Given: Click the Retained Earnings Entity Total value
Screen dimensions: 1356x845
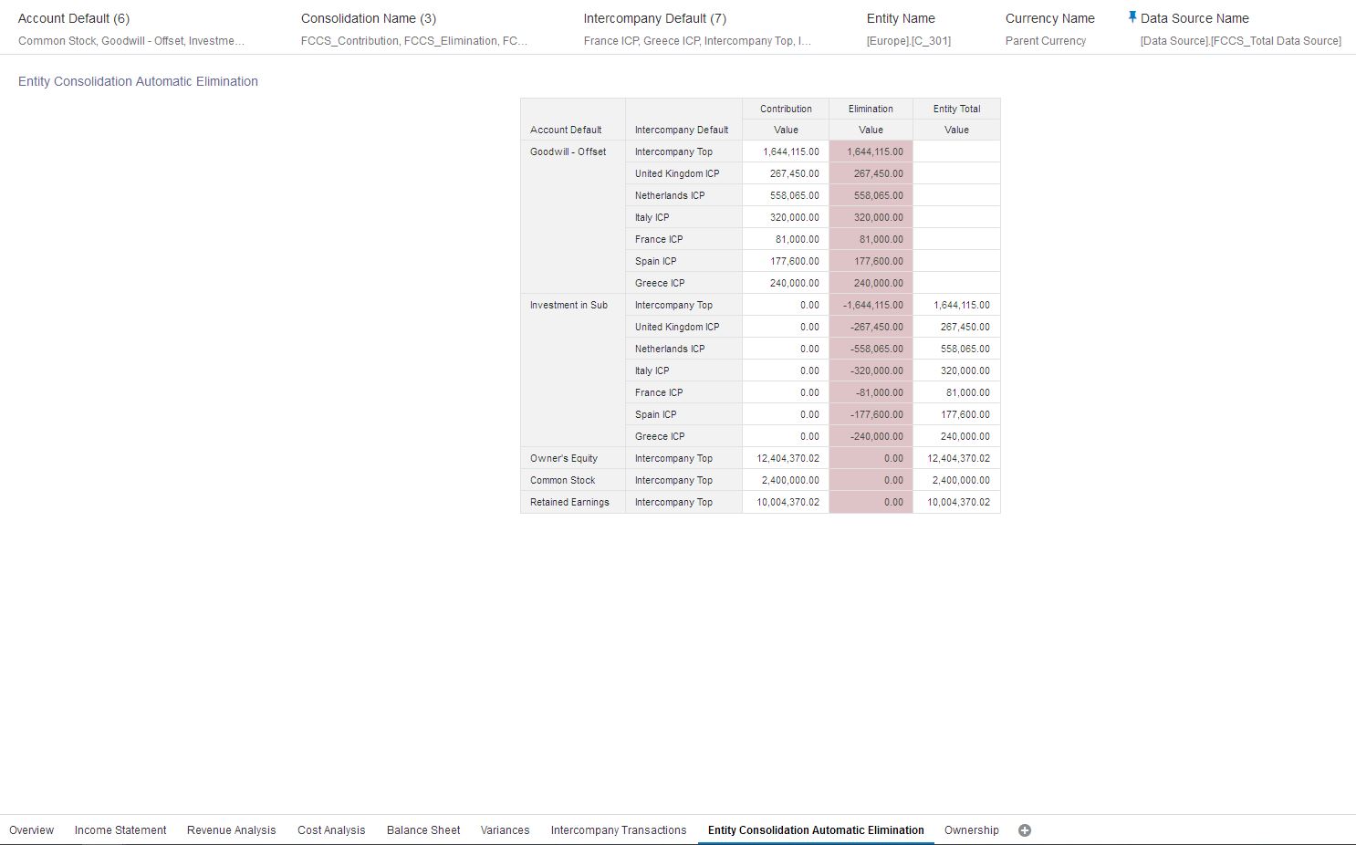Looking at the screenshot, I should (956, 502).
